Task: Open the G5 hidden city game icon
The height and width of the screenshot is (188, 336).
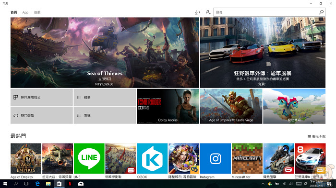Action: click(x=184, y=158)
